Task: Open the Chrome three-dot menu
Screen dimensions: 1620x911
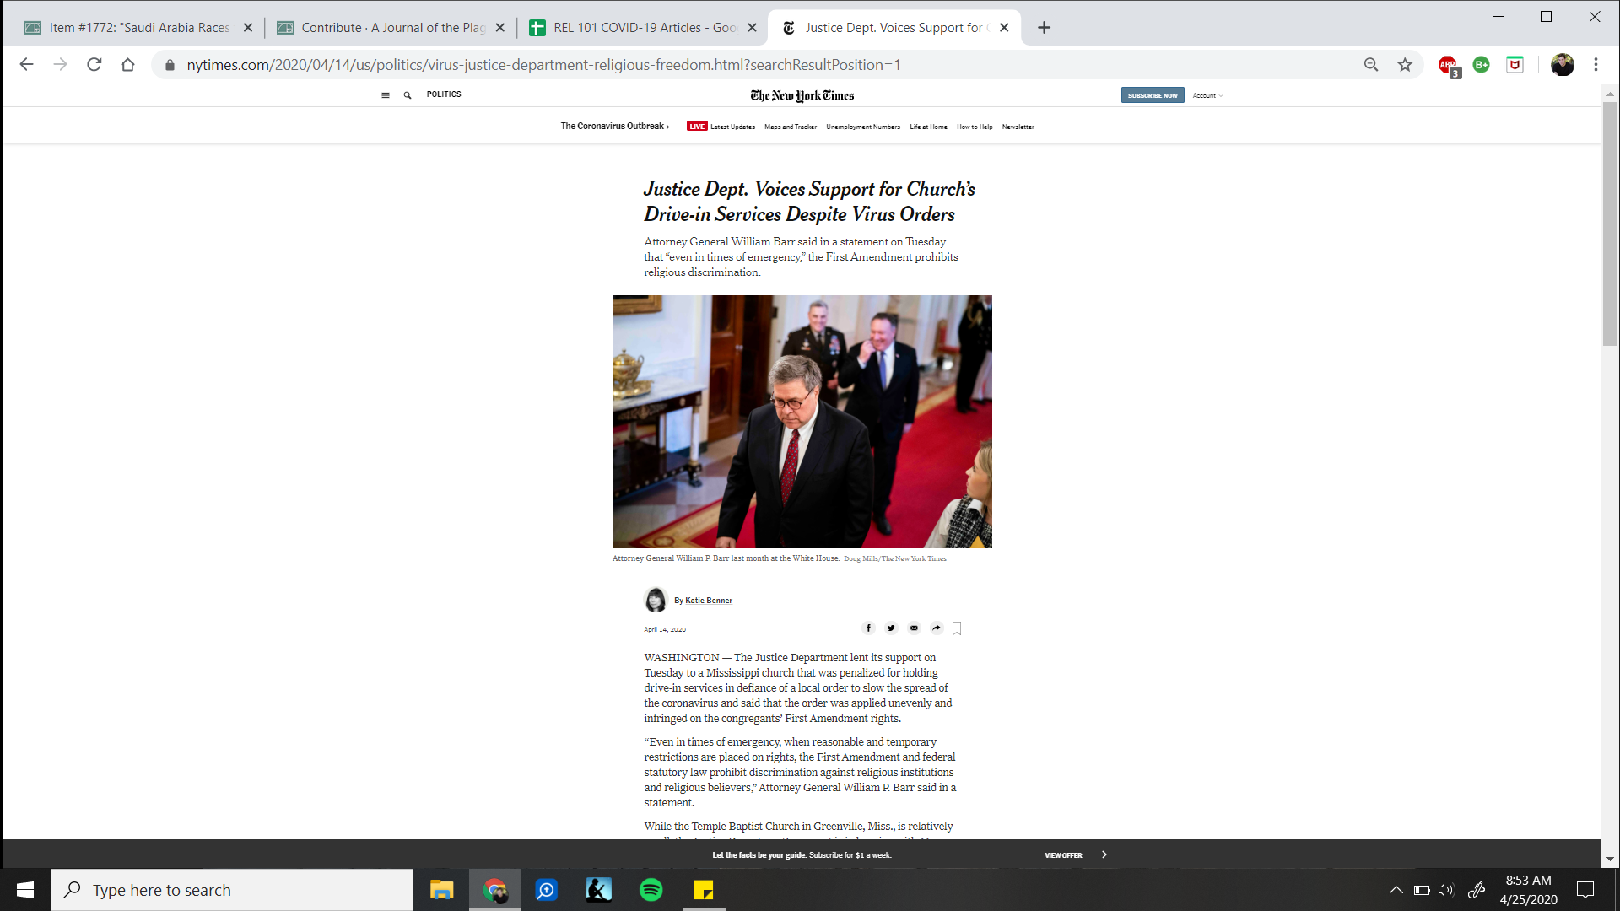Action: click(1596, 65)
